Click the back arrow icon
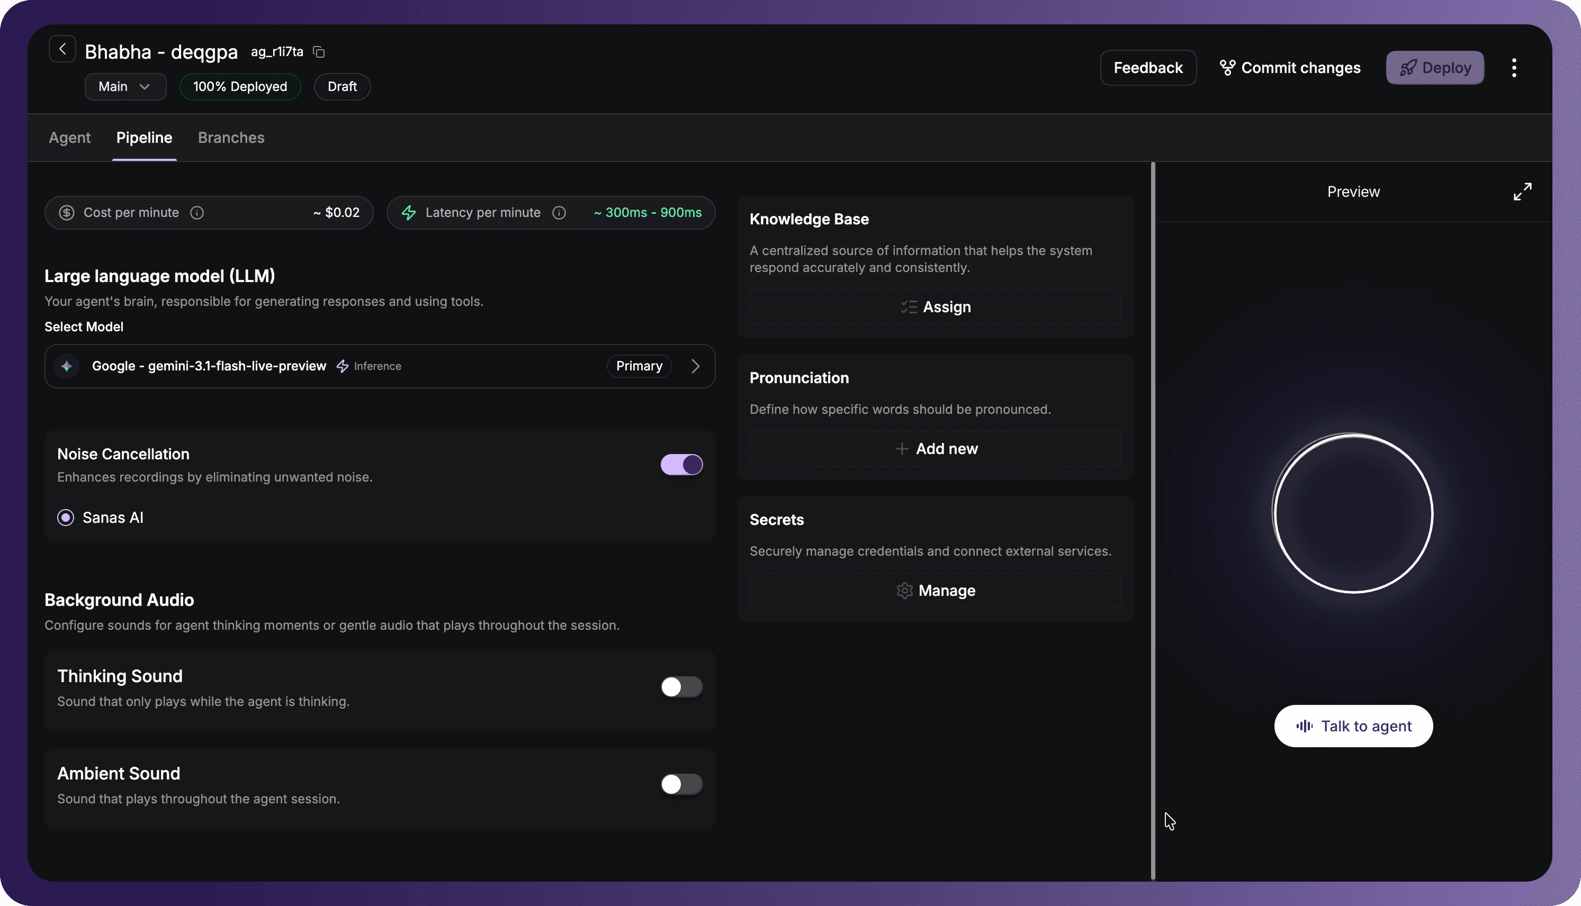 (62, 49)
